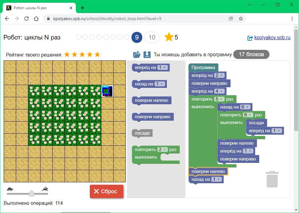
Task: Open dropdown on toolbox 'повторить 2 раз' block
Action: pos(163,149)
